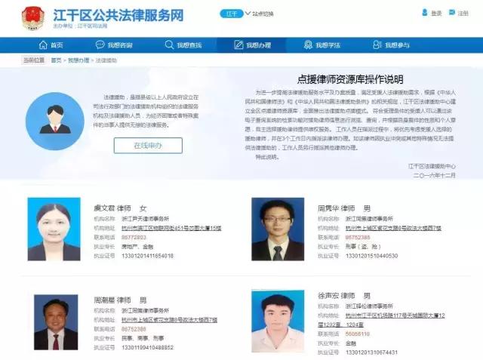Open the site switch chevron dropdown
This screenshot has height=360, width=483.
click(x=248, y=14)
